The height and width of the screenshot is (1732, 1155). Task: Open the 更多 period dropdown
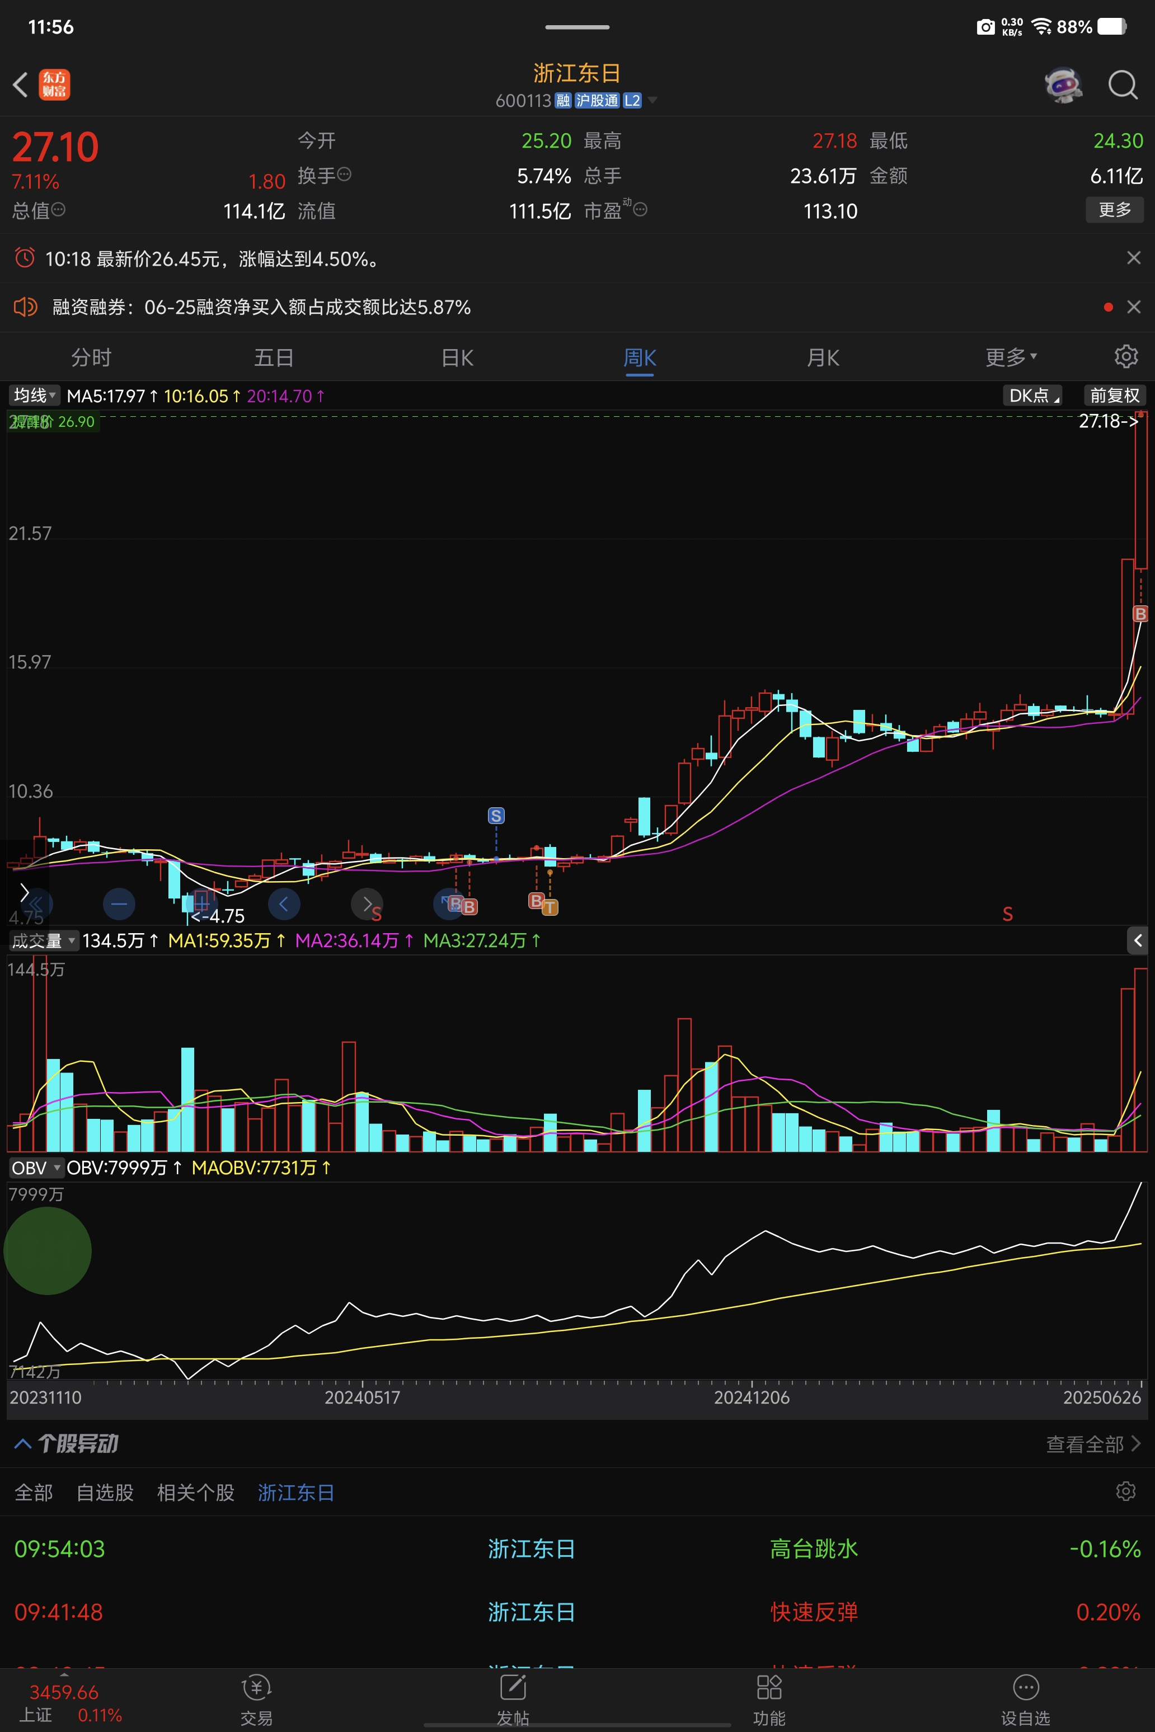click(1011, 357)
